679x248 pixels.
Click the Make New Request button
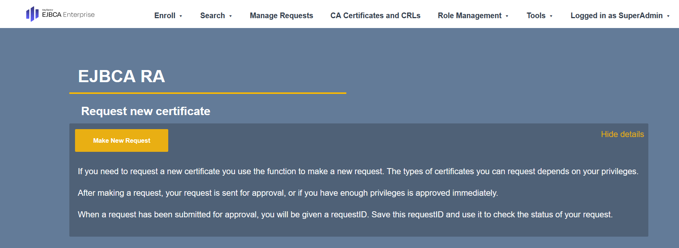click(121, 140)
